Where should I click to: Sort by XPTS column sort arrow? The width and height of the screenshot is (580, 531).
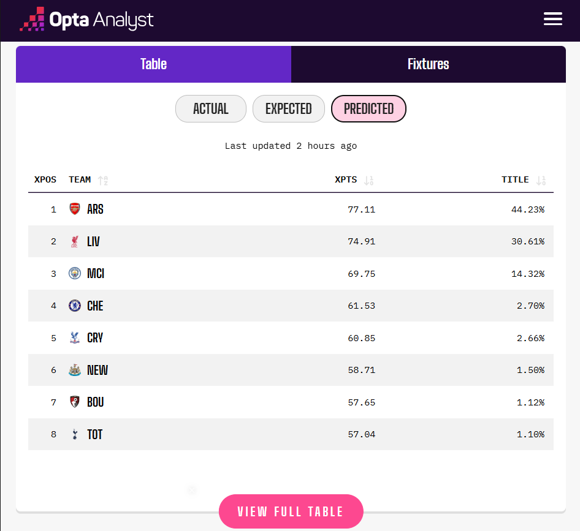click(368, 180)
